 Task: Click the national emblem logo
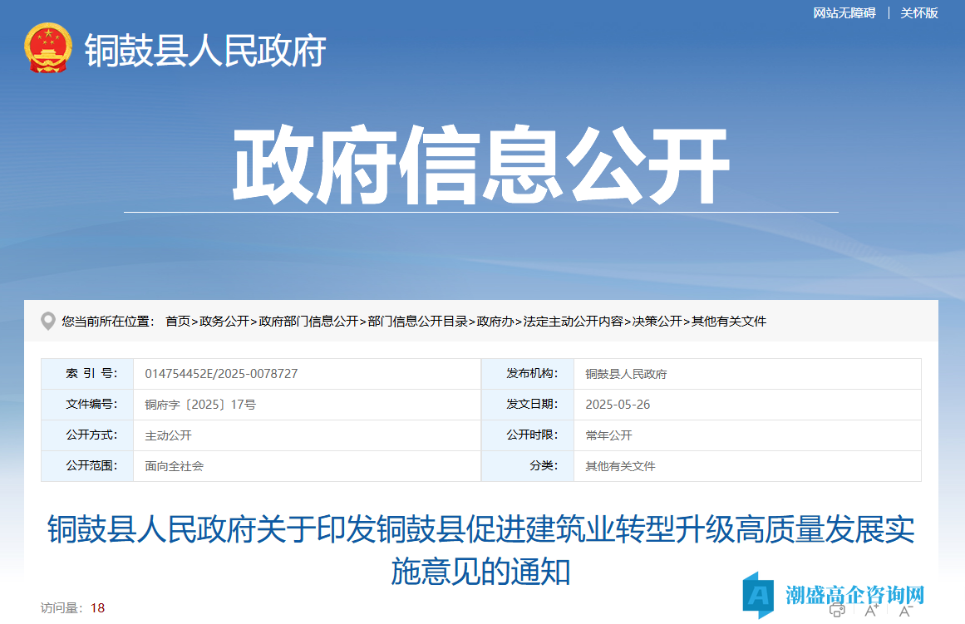48,49
